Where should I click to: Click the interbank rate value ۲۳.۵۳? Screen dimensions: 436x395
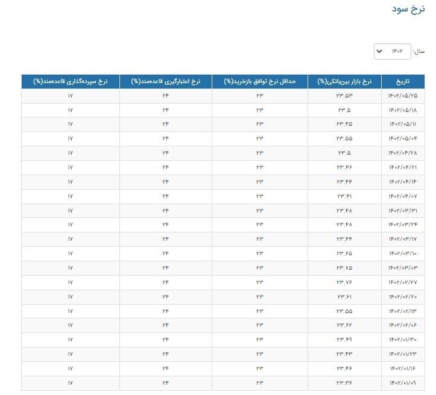344,96
